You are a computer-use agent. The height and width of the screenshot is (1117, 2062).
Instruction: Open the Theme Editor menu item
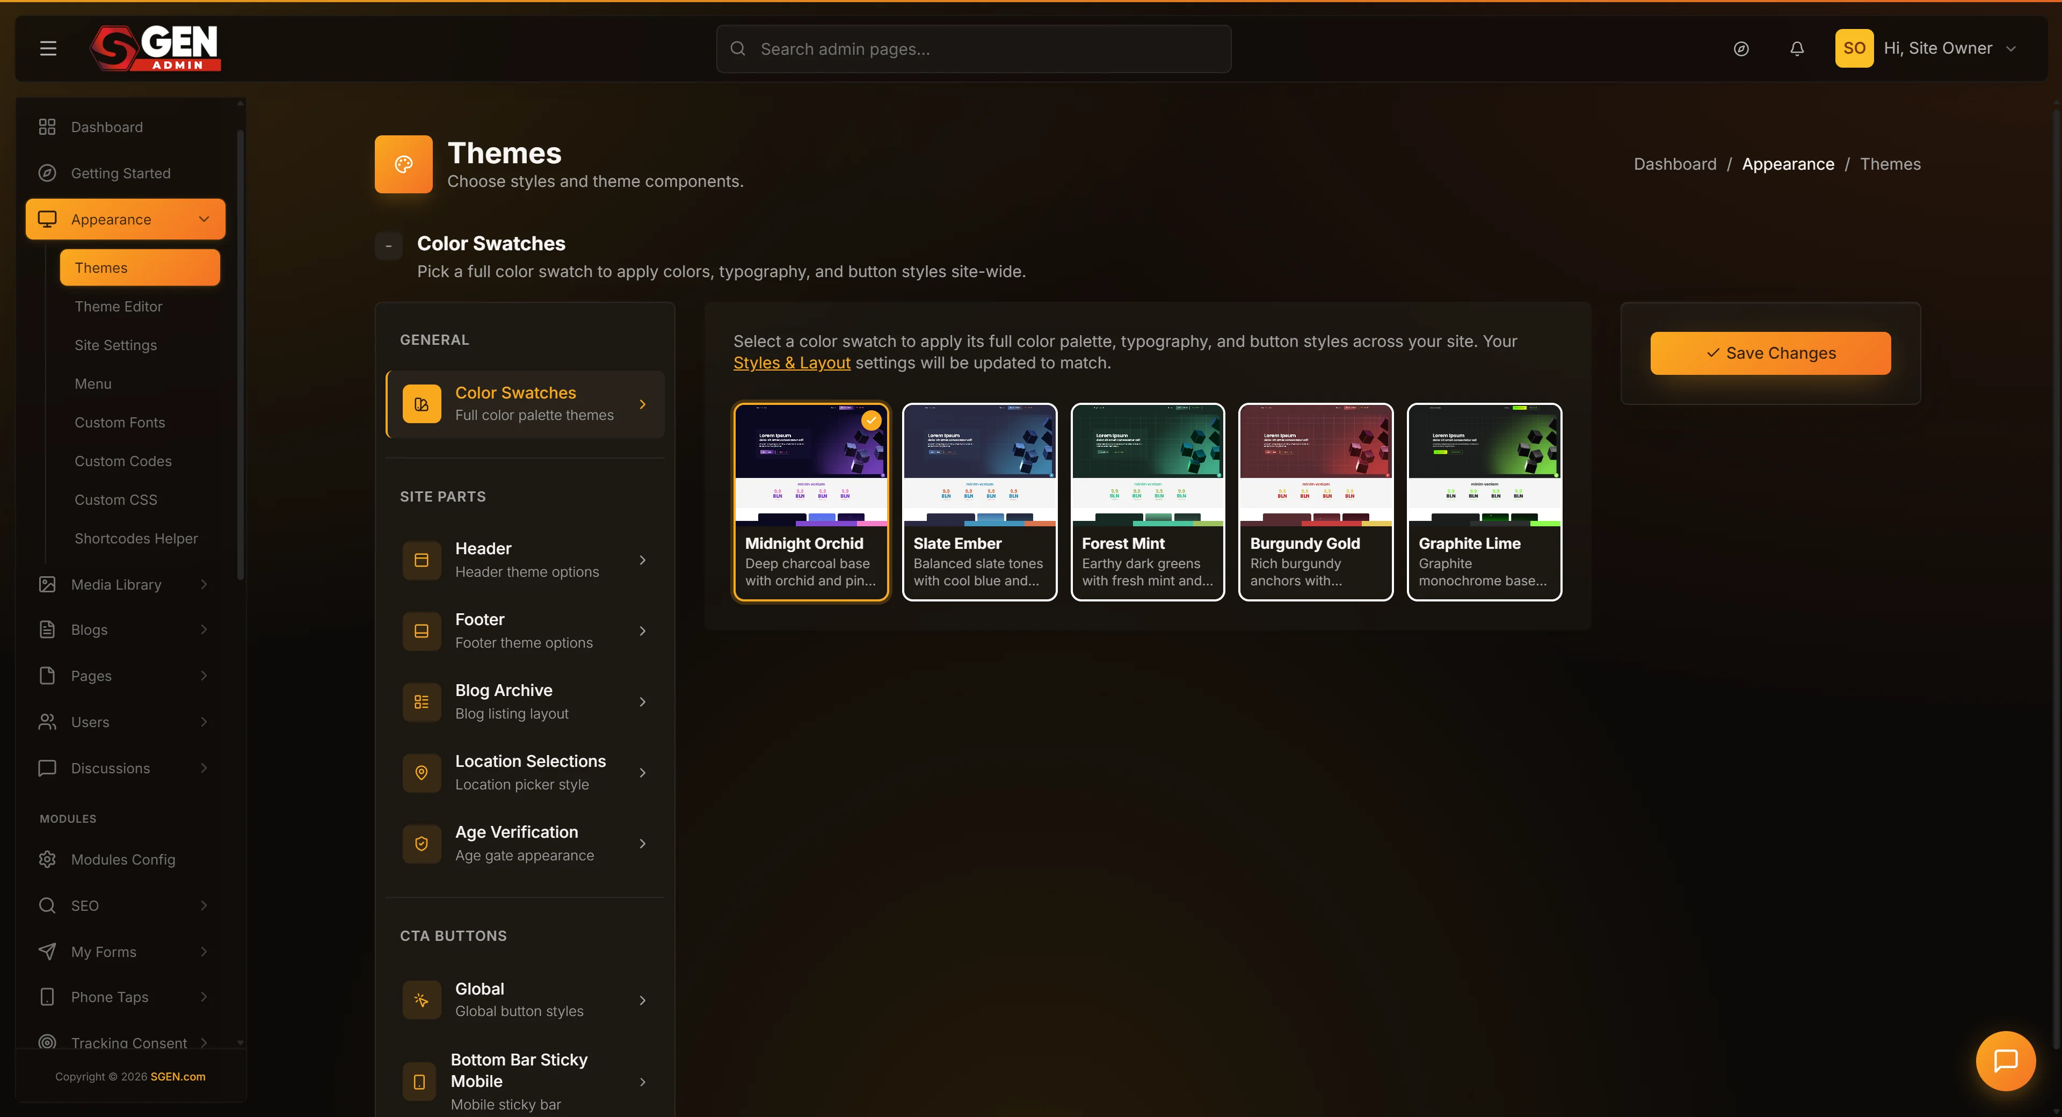tap(119, 307)
